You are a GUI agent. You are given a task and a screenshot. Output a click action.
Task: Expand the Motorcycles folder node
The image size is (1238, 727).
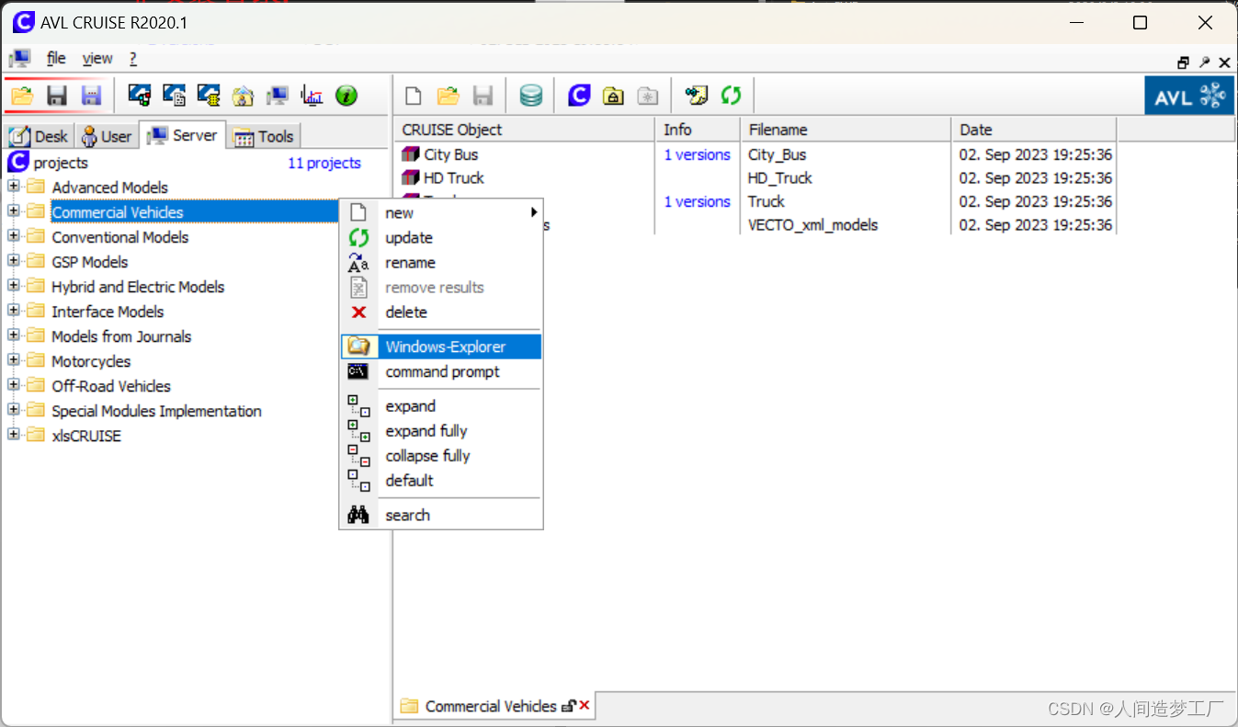coord(14,360)
